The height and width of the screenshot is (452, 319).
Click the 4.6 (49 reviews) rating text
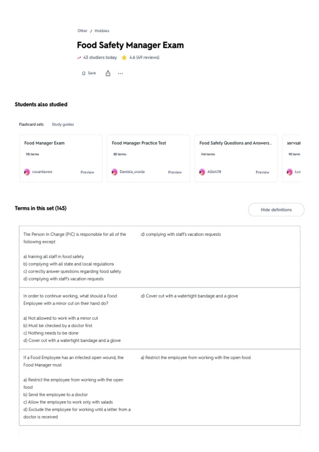pos(144,57)
